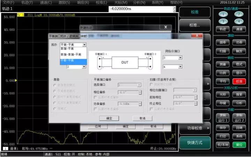Click the 存储 hardkey

pyautogui.click(x=223, y=103)
